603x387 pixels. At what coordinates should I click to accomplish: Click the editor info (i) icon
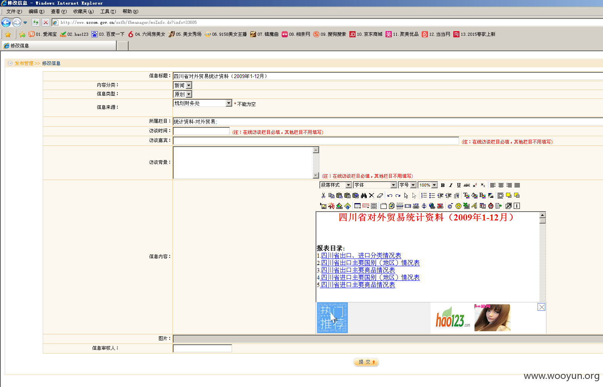pyautogui.click(x=517, y=206)
